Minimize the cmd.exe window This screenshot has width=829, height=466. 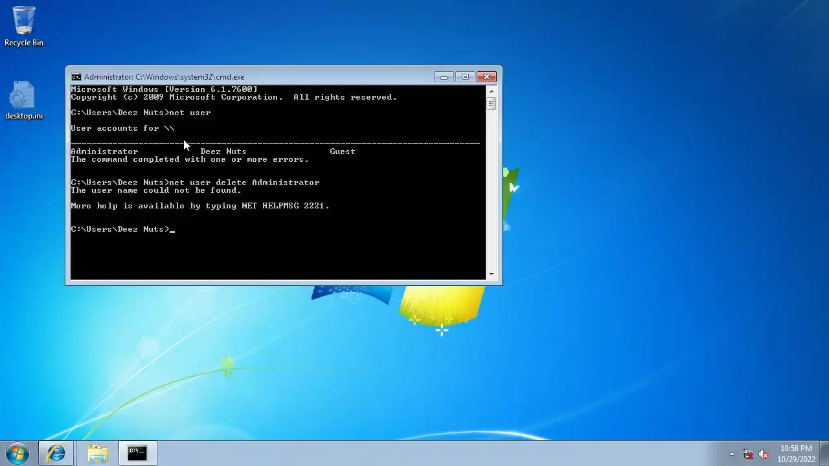[444, 77]
